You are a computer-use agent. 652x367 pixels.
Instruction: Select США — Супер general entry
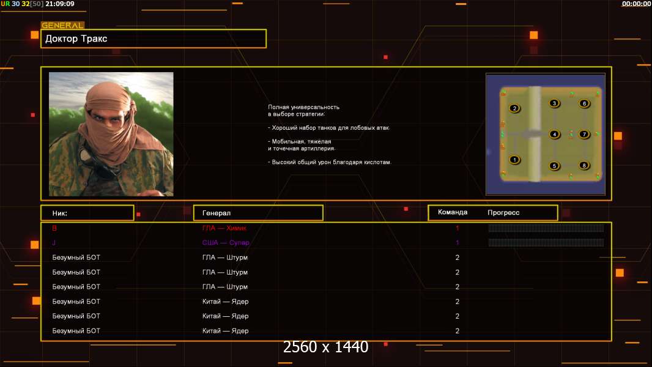[x=225, y=243]
